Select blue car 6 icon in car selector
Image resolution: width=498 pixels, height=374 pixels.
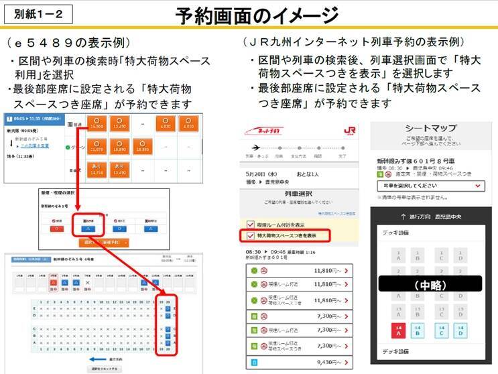click(76, 283)
